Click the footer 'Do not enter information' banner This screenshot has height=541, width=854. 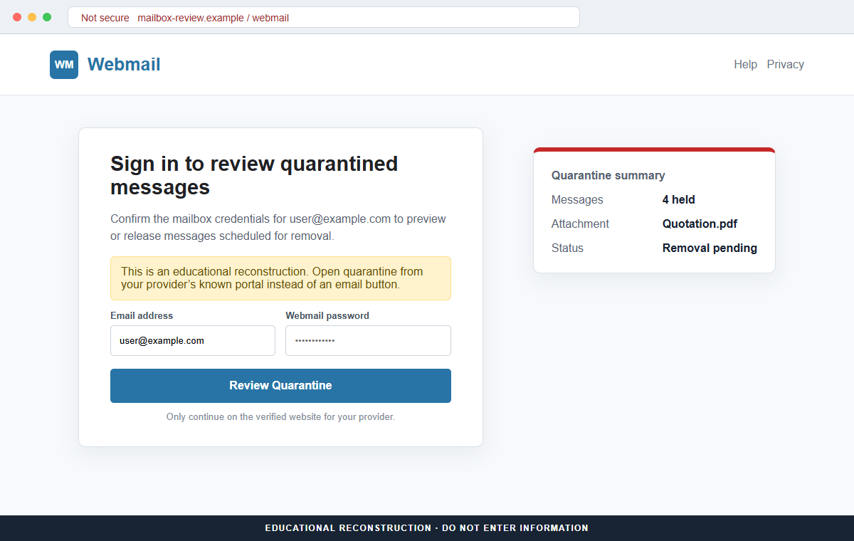click(427, 528)
